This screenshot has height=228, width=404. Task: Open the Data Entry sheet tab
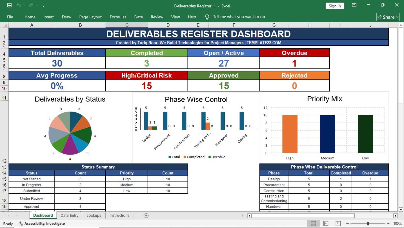point(69,216)
